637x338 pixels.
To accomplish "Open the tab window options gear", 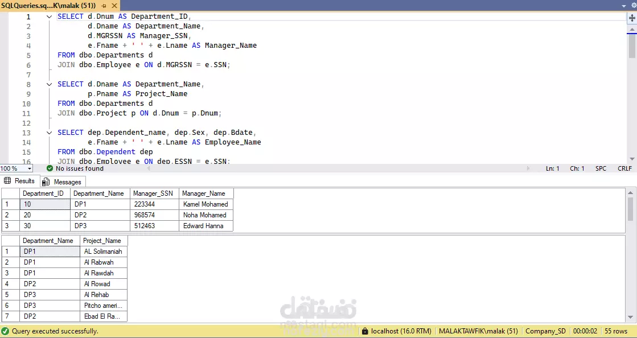I will click(634, 6).
